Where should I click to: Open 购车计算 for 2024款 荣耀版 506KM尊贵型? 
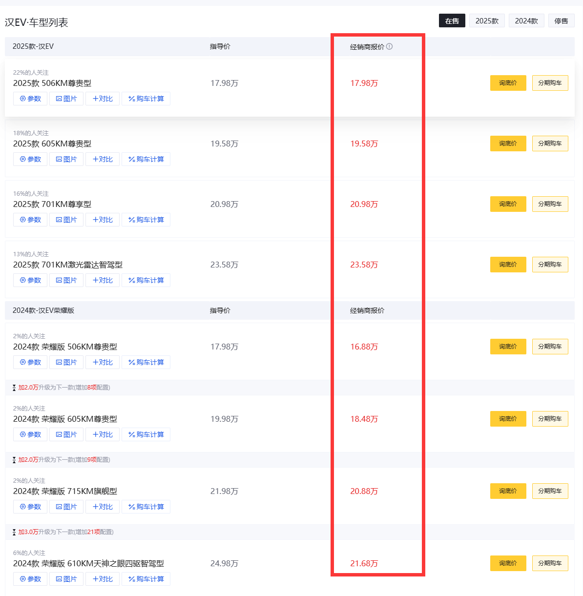[146, 362]
